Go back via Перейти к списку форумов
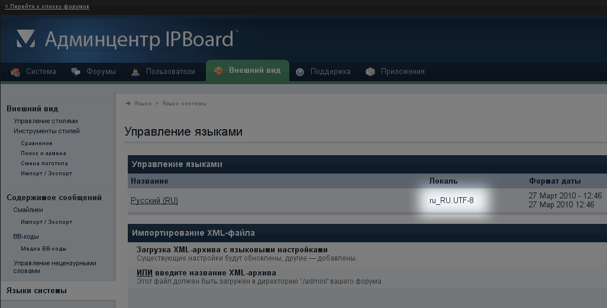 47,7
